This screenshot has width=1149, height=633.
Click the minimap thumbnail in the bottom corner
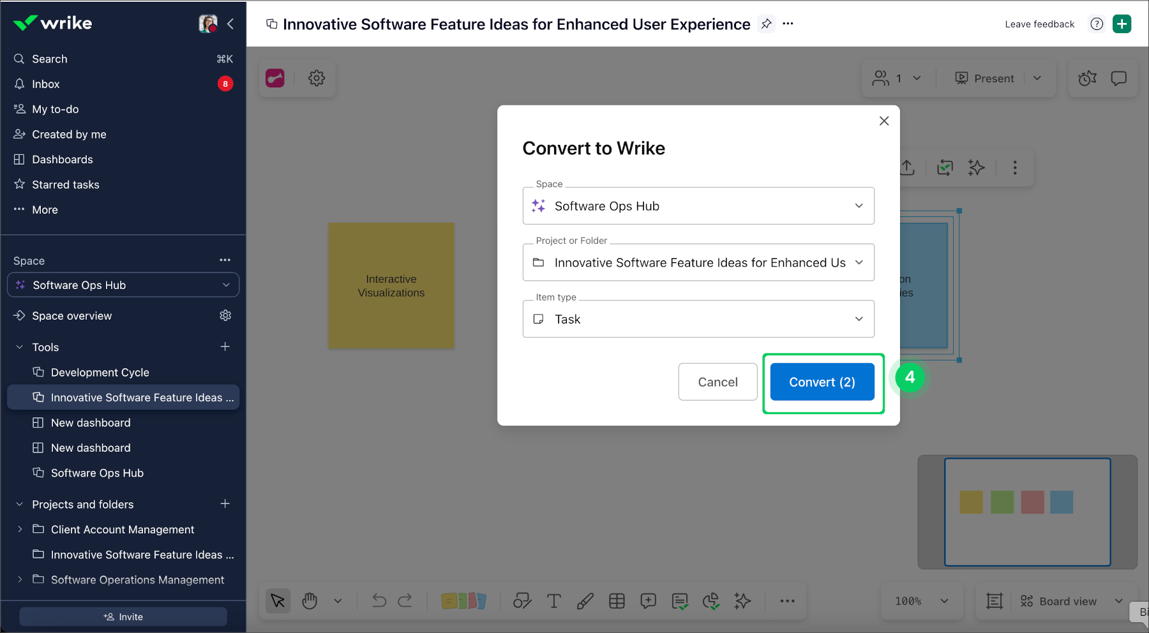point(1028,512)
